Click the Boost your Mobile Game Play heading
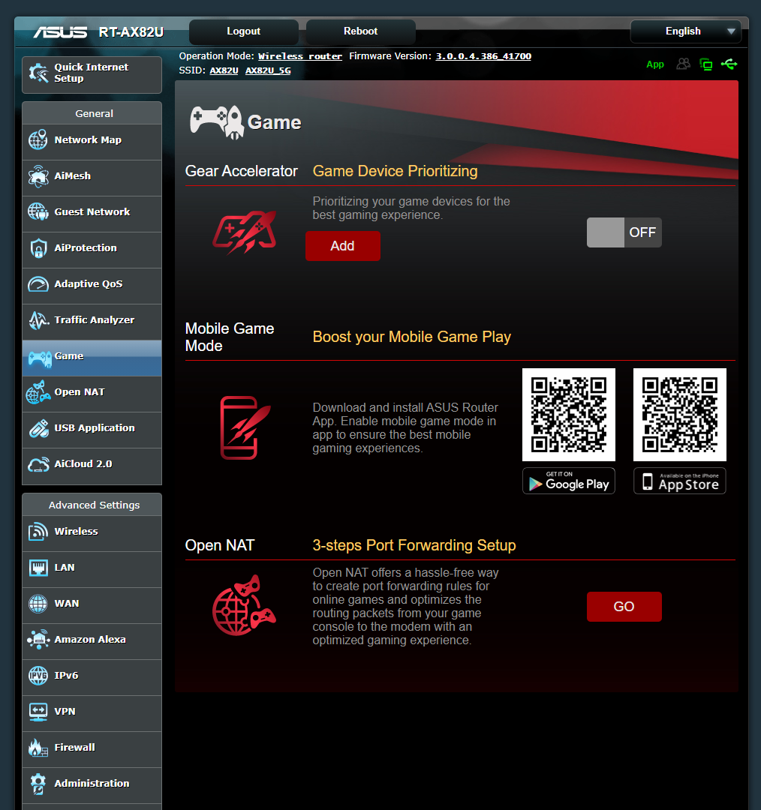The width and height of the screenshot is (761, 810). (x=411, y=337)
